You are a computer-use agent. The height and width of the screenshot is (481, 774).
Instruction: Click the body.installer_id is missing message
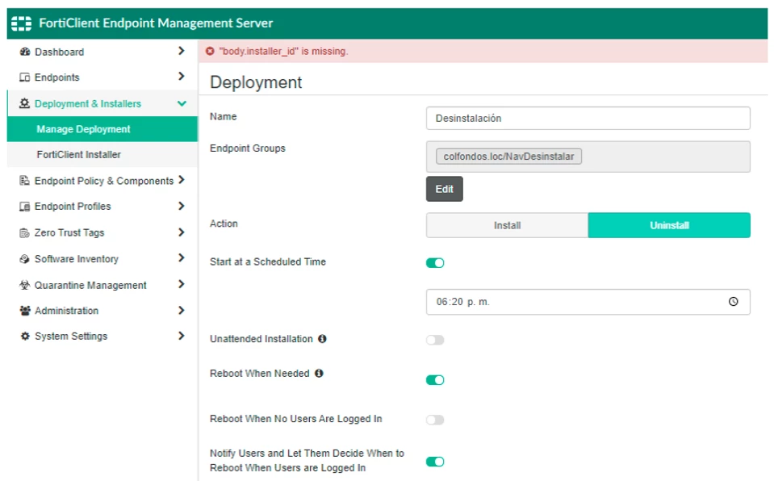284,51
